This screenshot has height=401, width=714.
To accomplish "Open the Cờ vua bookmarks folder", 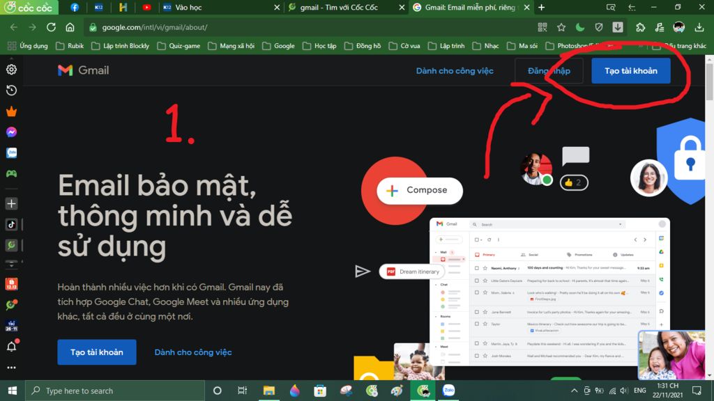I will coord(405,46).
